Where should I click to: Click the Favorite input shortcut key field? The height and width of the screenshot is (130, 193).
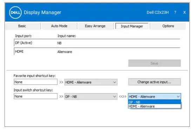35,82
